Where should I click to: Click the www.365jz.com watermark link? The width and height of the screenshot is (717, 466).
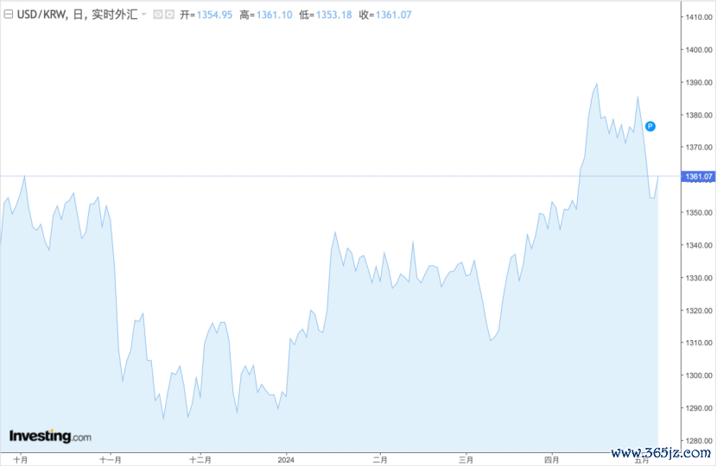(660, 453)
